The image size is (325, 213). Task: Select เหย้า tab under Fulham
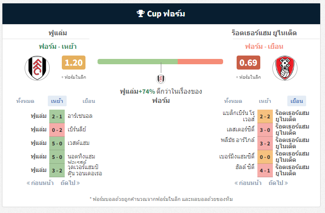57,101
